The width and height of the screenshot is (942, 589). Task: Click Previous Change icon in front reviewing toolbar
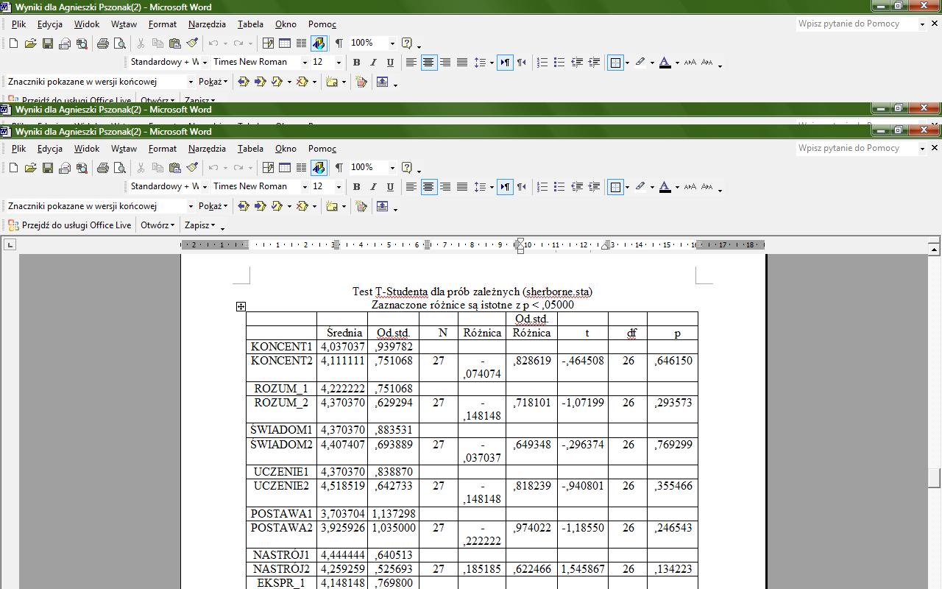tap(244, 206)
